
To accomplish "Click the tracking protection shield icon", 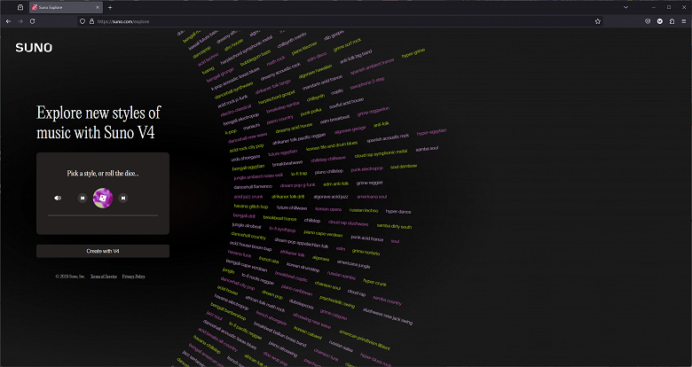I will coord(83,21).
